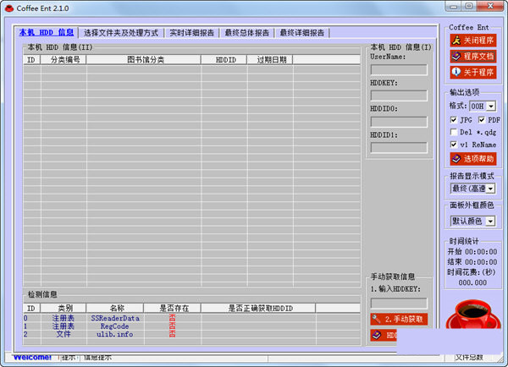The height and width of the screenshot is (367, 508).
Task: Click the 图书馆分类 column header
Action: 143,60
